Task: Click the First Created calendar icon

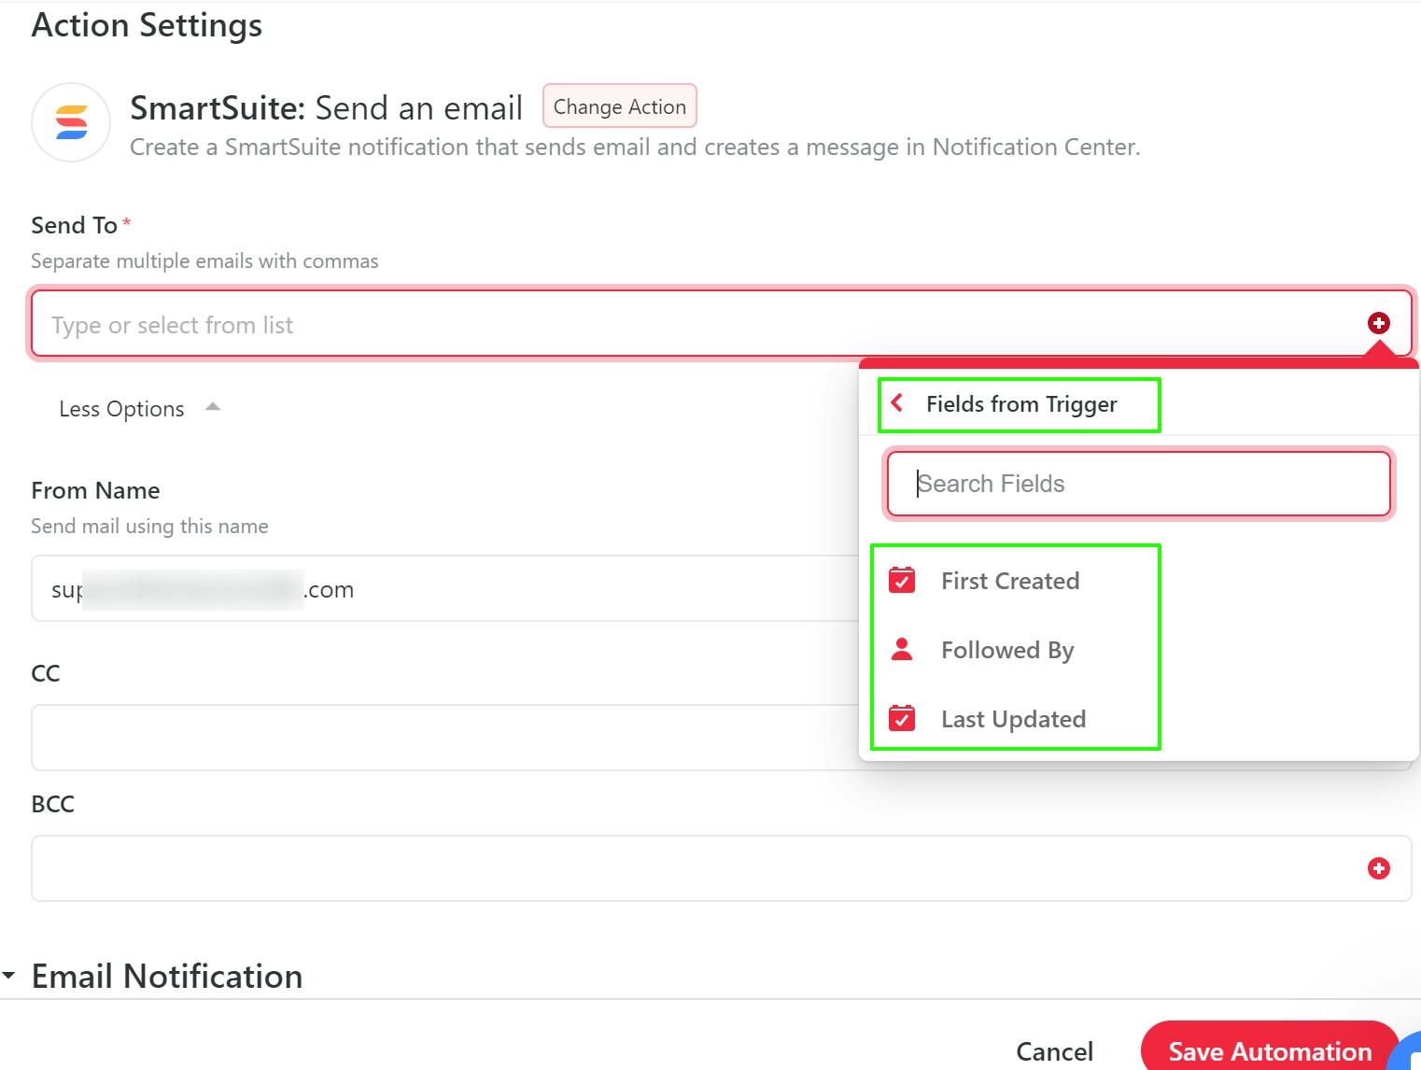Action: 902,581
